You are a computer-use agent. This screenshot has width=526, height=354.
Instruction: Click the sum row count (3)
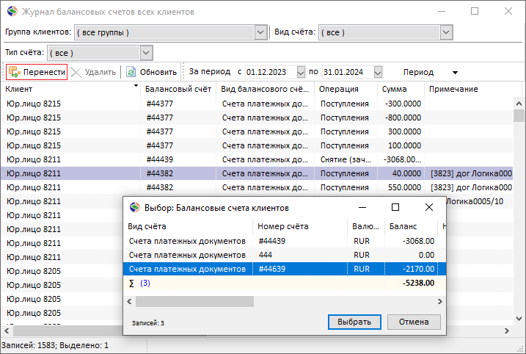[x=145, y=283]
